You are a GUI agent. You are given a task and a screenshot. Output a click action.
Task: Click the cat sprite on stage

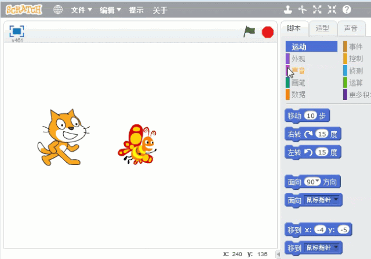coord(63,138)
